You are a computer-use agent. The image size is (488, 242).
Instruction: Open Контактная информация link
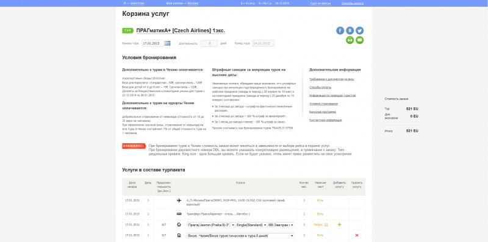point(325,119)
